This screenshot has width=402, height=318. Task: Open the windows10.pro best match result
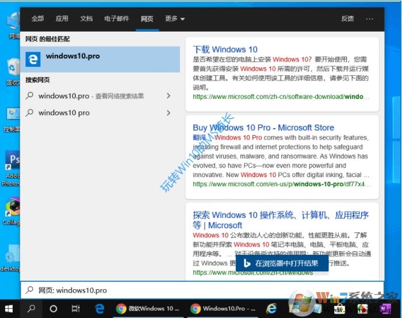coord(100,59)
